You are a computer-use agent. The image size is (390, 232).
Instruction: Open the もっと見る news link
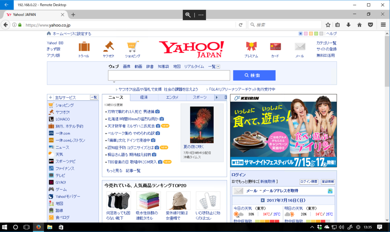(114, 171)
